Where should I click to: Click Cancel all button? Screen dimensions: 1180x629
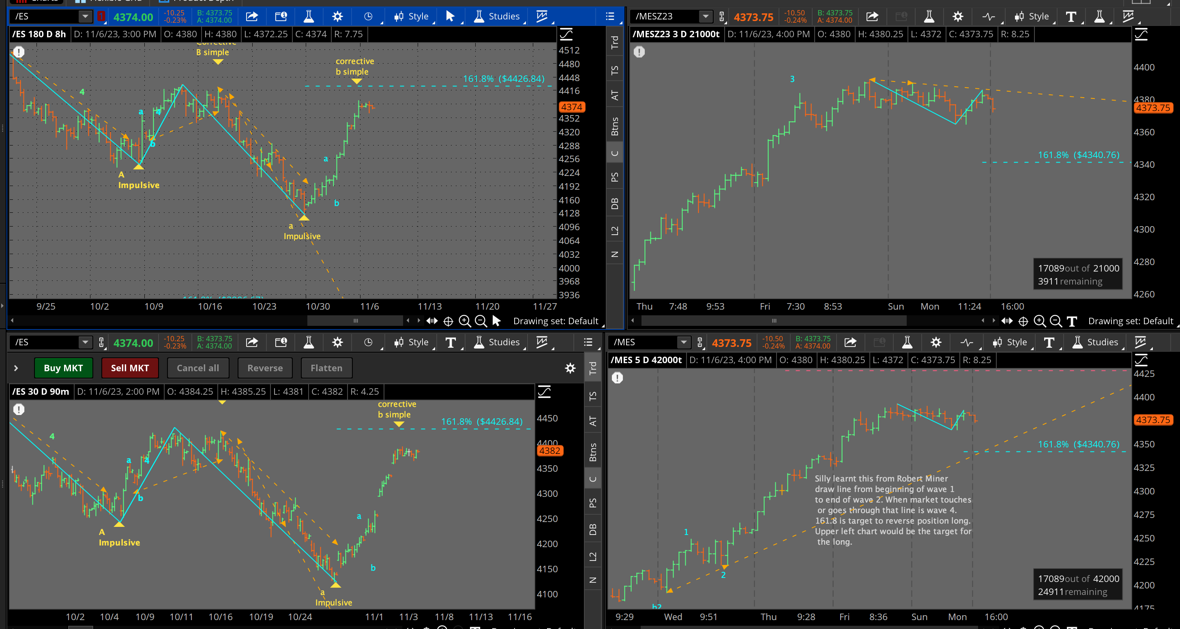(x=198, y=368)
